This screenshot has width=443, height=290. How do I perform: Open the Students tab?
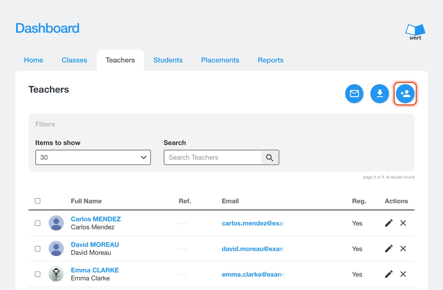[168, 60]
